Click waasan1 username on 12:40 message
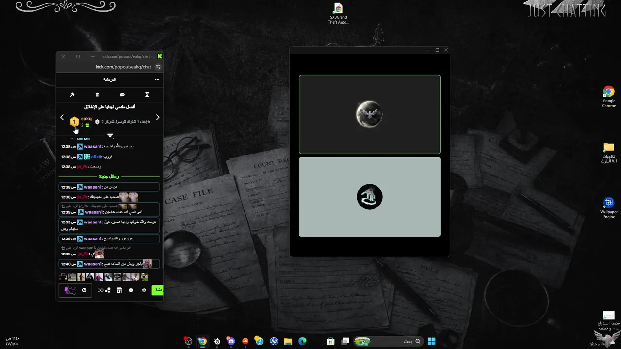 [93, 264]
